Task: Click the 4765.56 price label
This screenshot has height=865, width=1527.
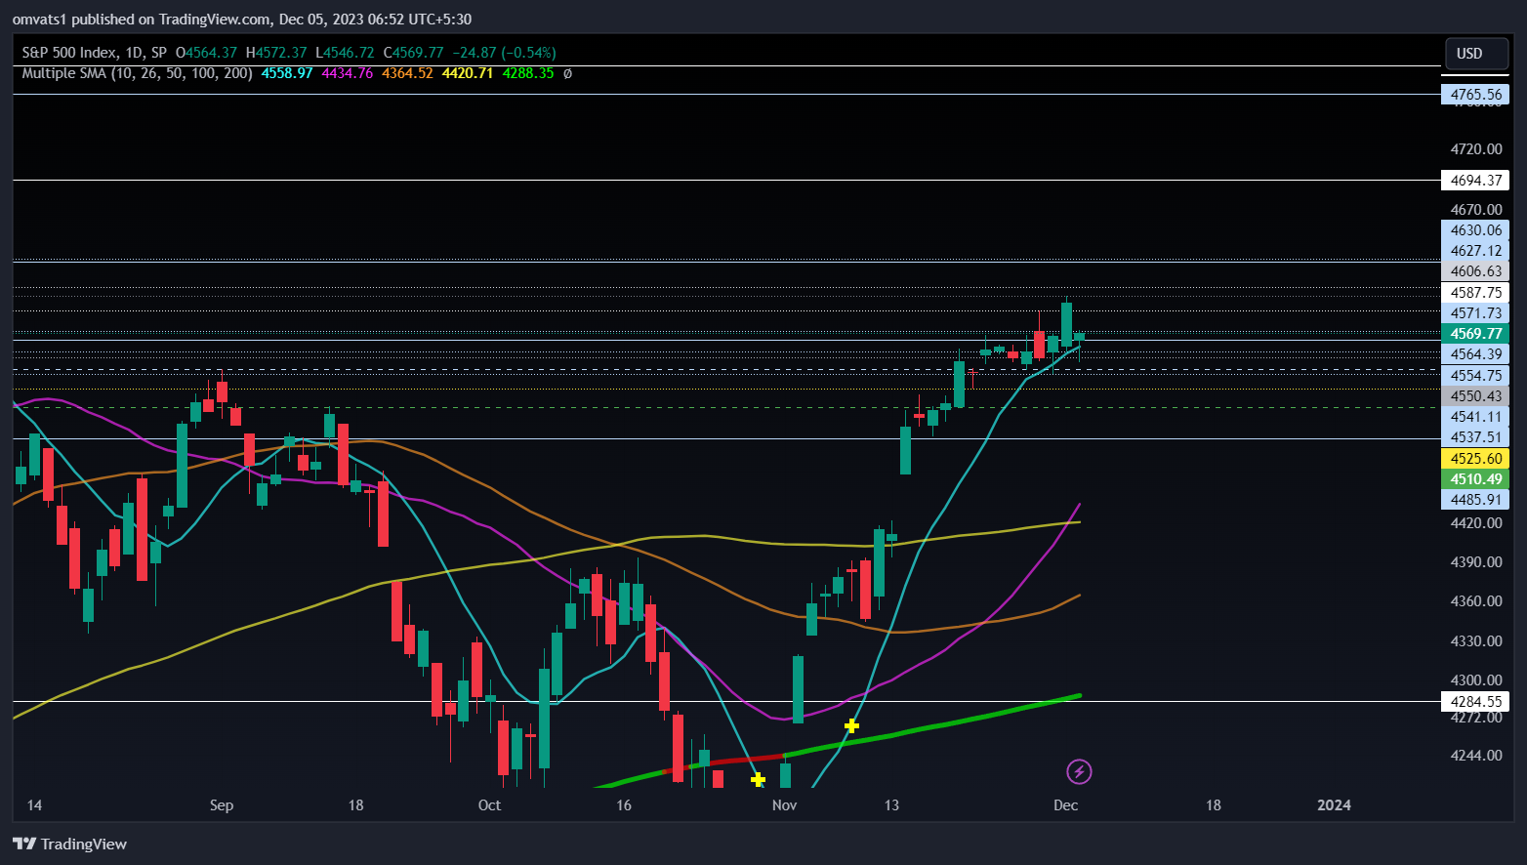Action: click(x=1475, y=95)
